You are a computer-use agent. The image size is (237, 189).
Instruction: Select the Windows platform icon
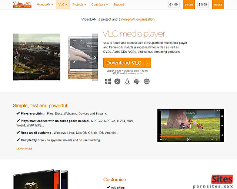[x=108, y=81]
